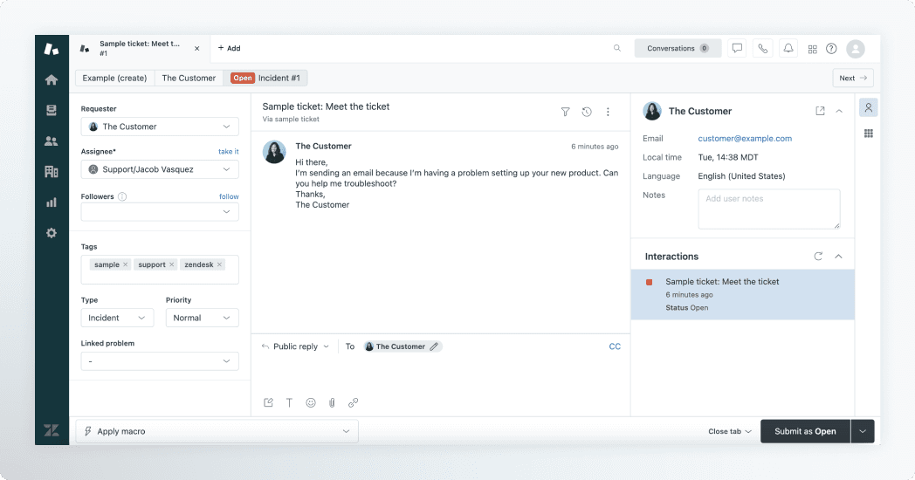
Task: Click Submit as Open button
Action: tap(805, 432)
